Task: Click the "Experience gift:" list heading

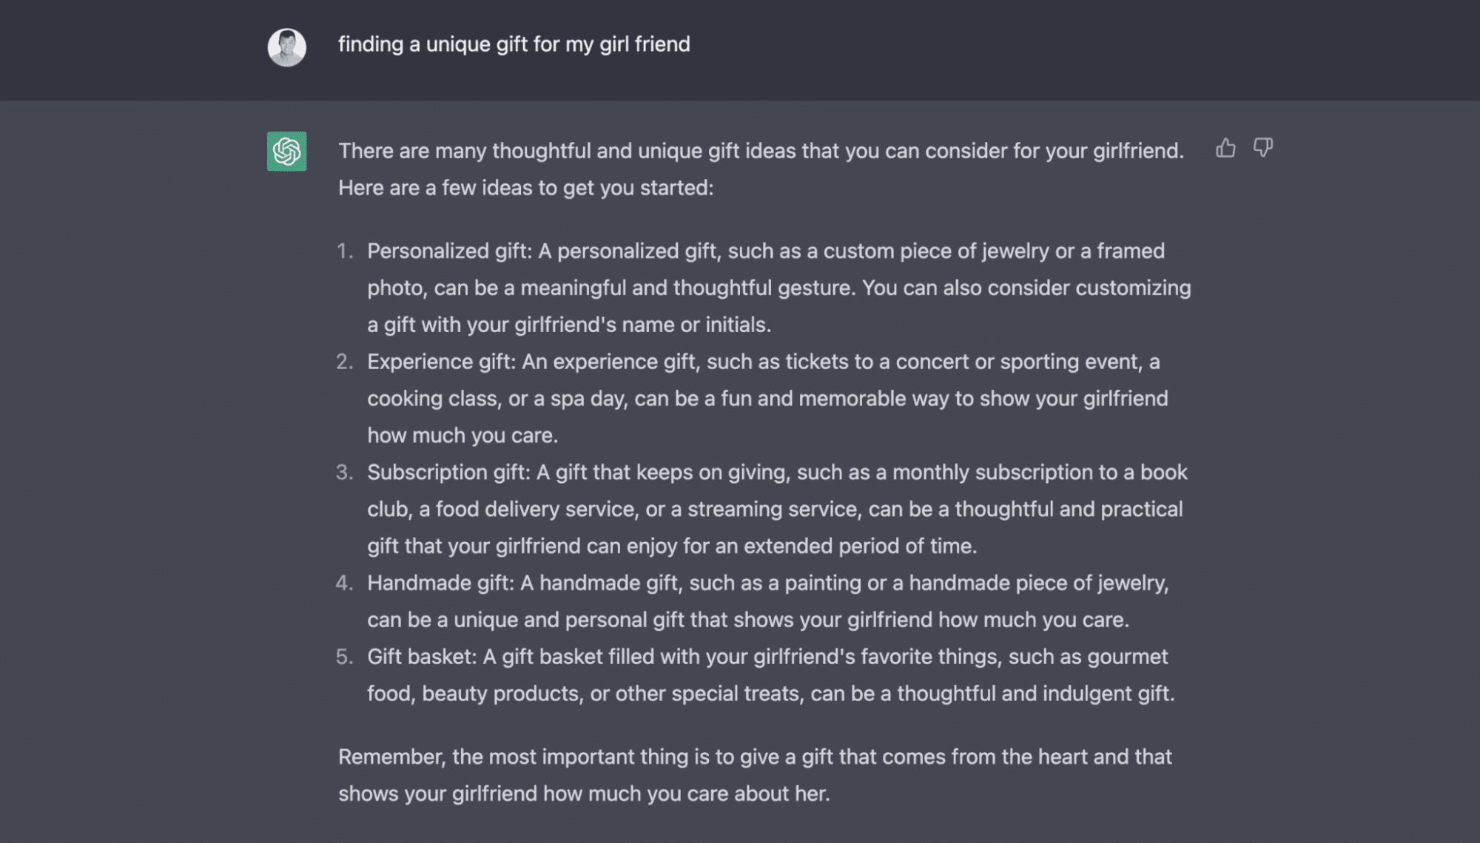Action: click(441, 362)
